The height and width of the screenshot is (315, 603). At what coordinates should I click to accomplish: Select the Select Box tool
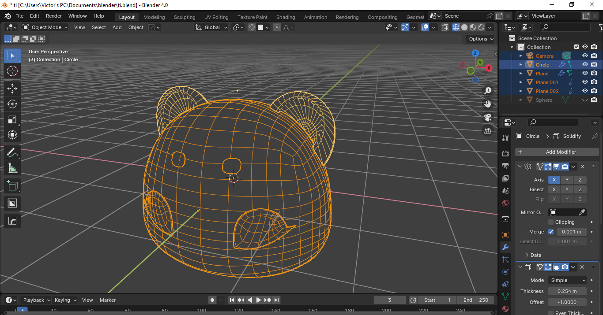pyautogui.click(x=12, y=56)
